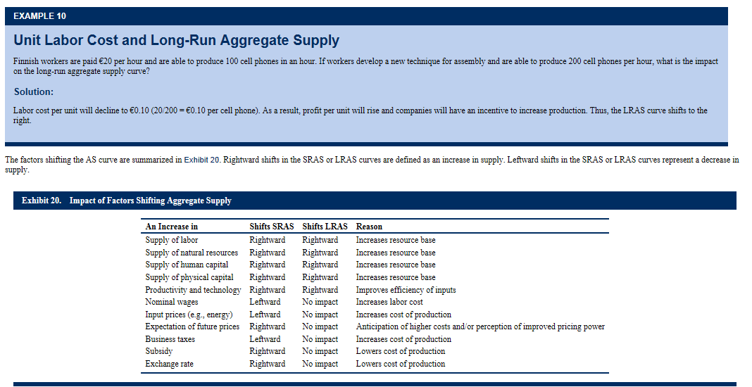Click the 'Subsidy' row label
The width and height of the screenshot is (752, 387).
click(158, 351)
